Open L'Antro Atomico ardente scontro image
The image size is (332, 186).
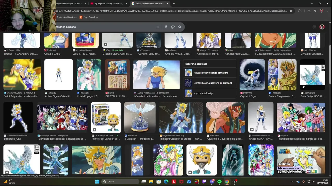point(156,75)
